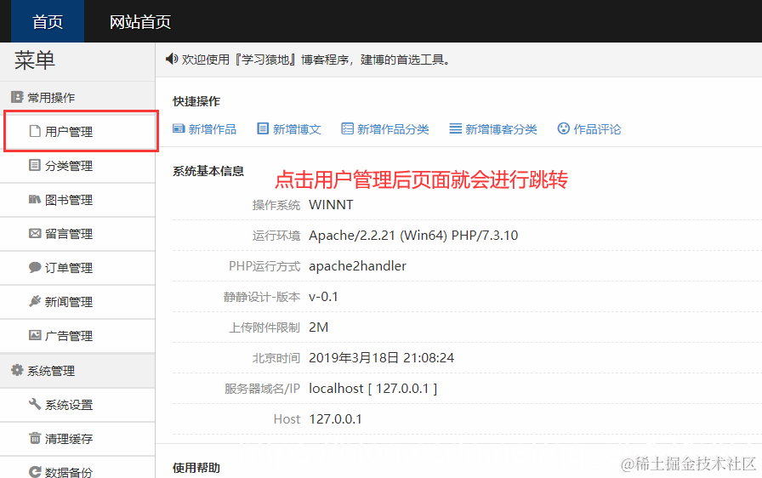
Task: Click the icon beside 常用操作 header
Action: click(17, 97)
